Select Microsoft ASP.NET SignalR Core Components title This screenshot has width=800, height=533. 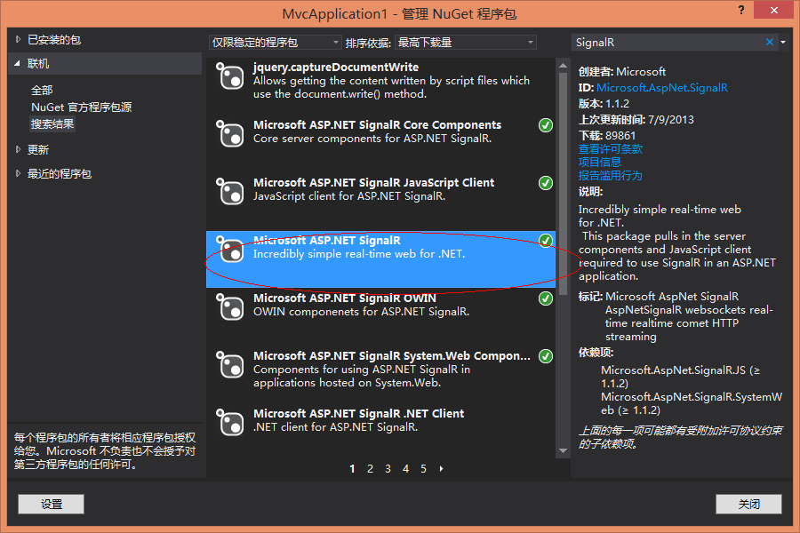pos(378,125)
